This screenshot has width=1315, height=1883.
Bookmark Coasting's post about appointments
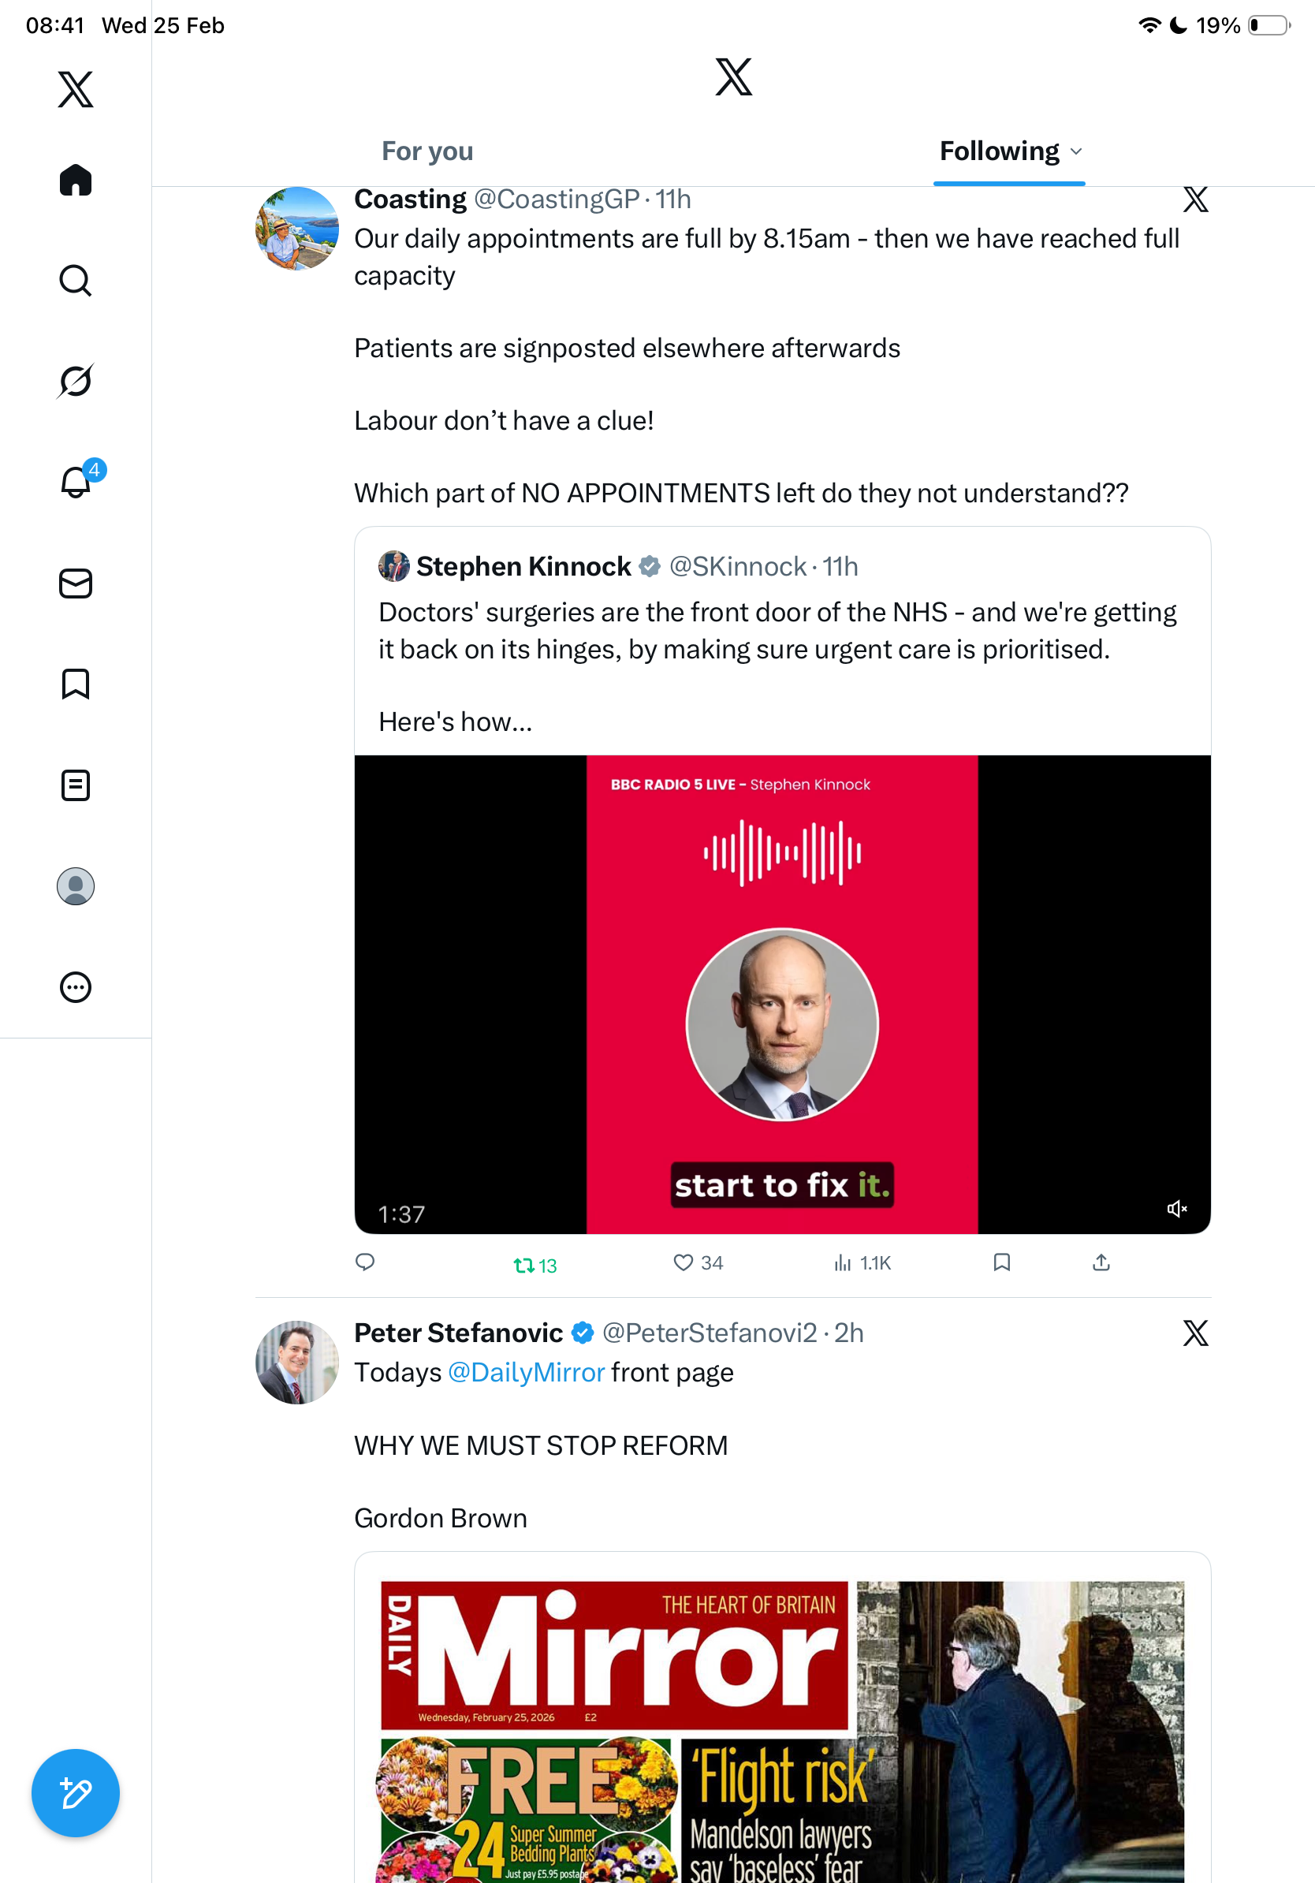(1001, 1263)
